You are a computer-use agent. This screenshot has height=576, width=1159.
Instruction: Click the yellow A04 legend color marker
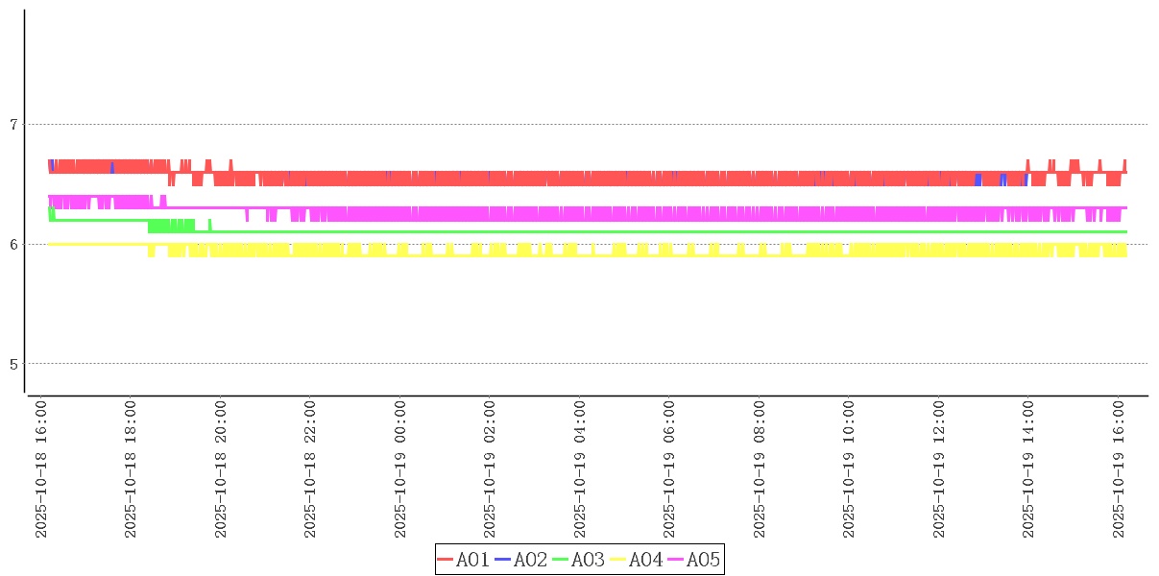pos(617,560)
